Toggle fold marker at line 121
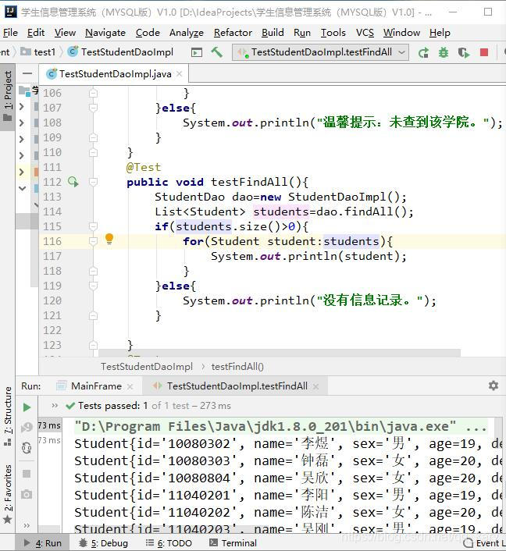 click(93, 315)
